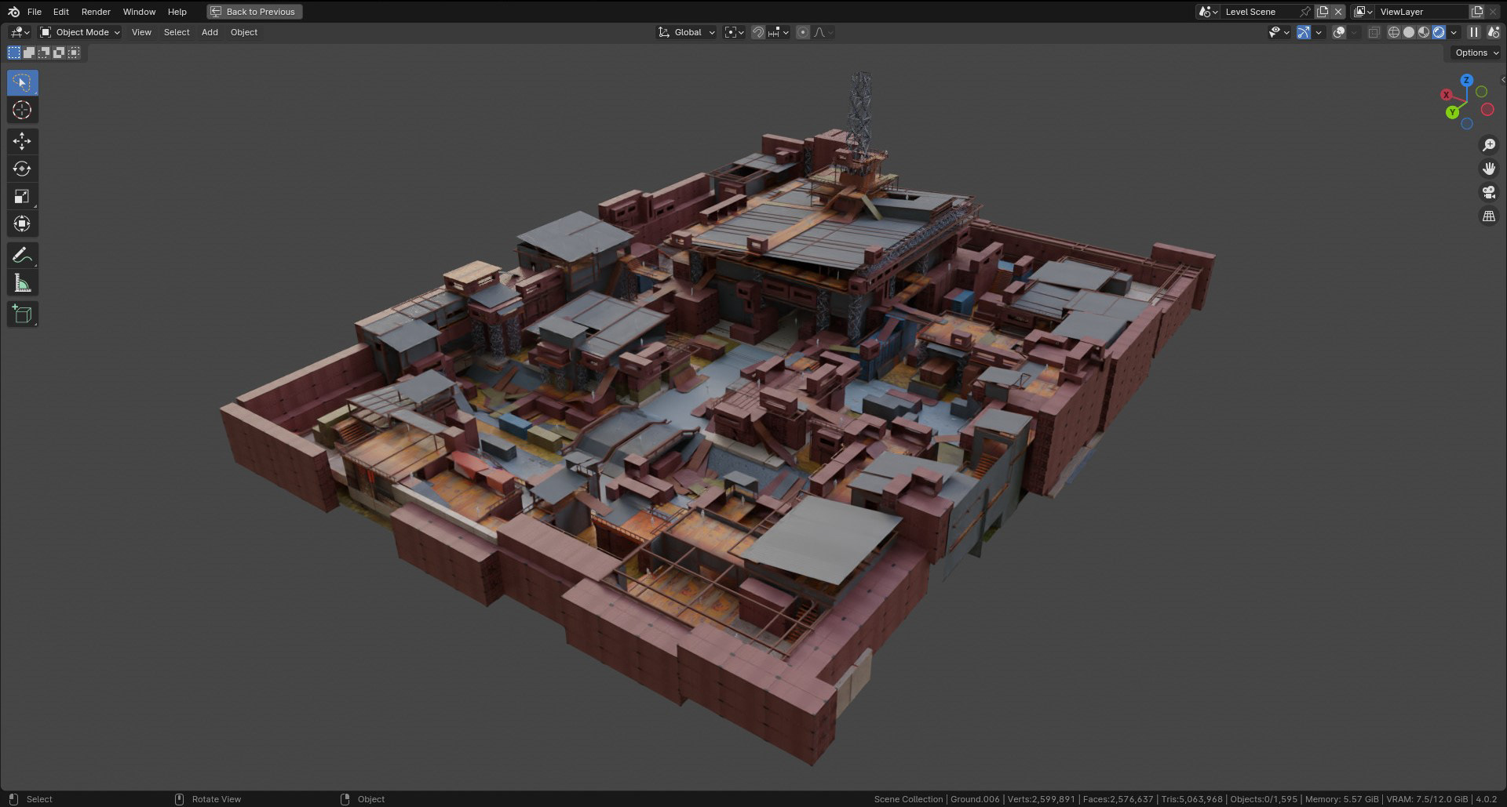Select the Rotate tool
1507x807 pixels.
(22, 169)
